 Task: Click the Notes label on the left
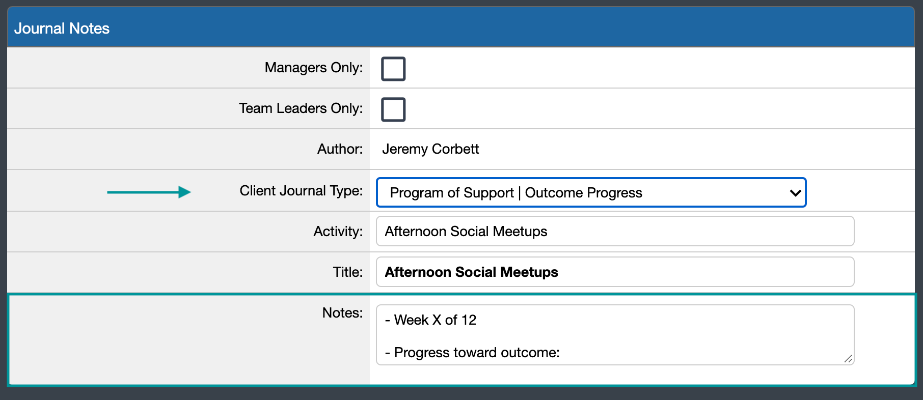[342, 312]
